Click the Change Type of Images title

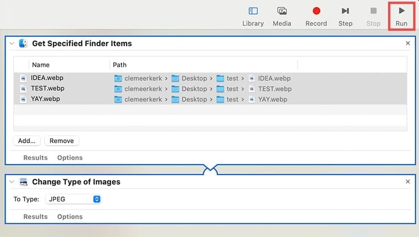[76, 182]
